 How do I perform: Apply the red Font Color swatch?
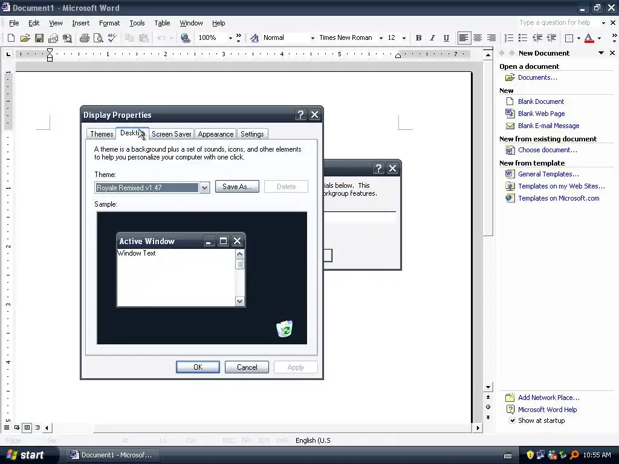[x=589, y=38]
